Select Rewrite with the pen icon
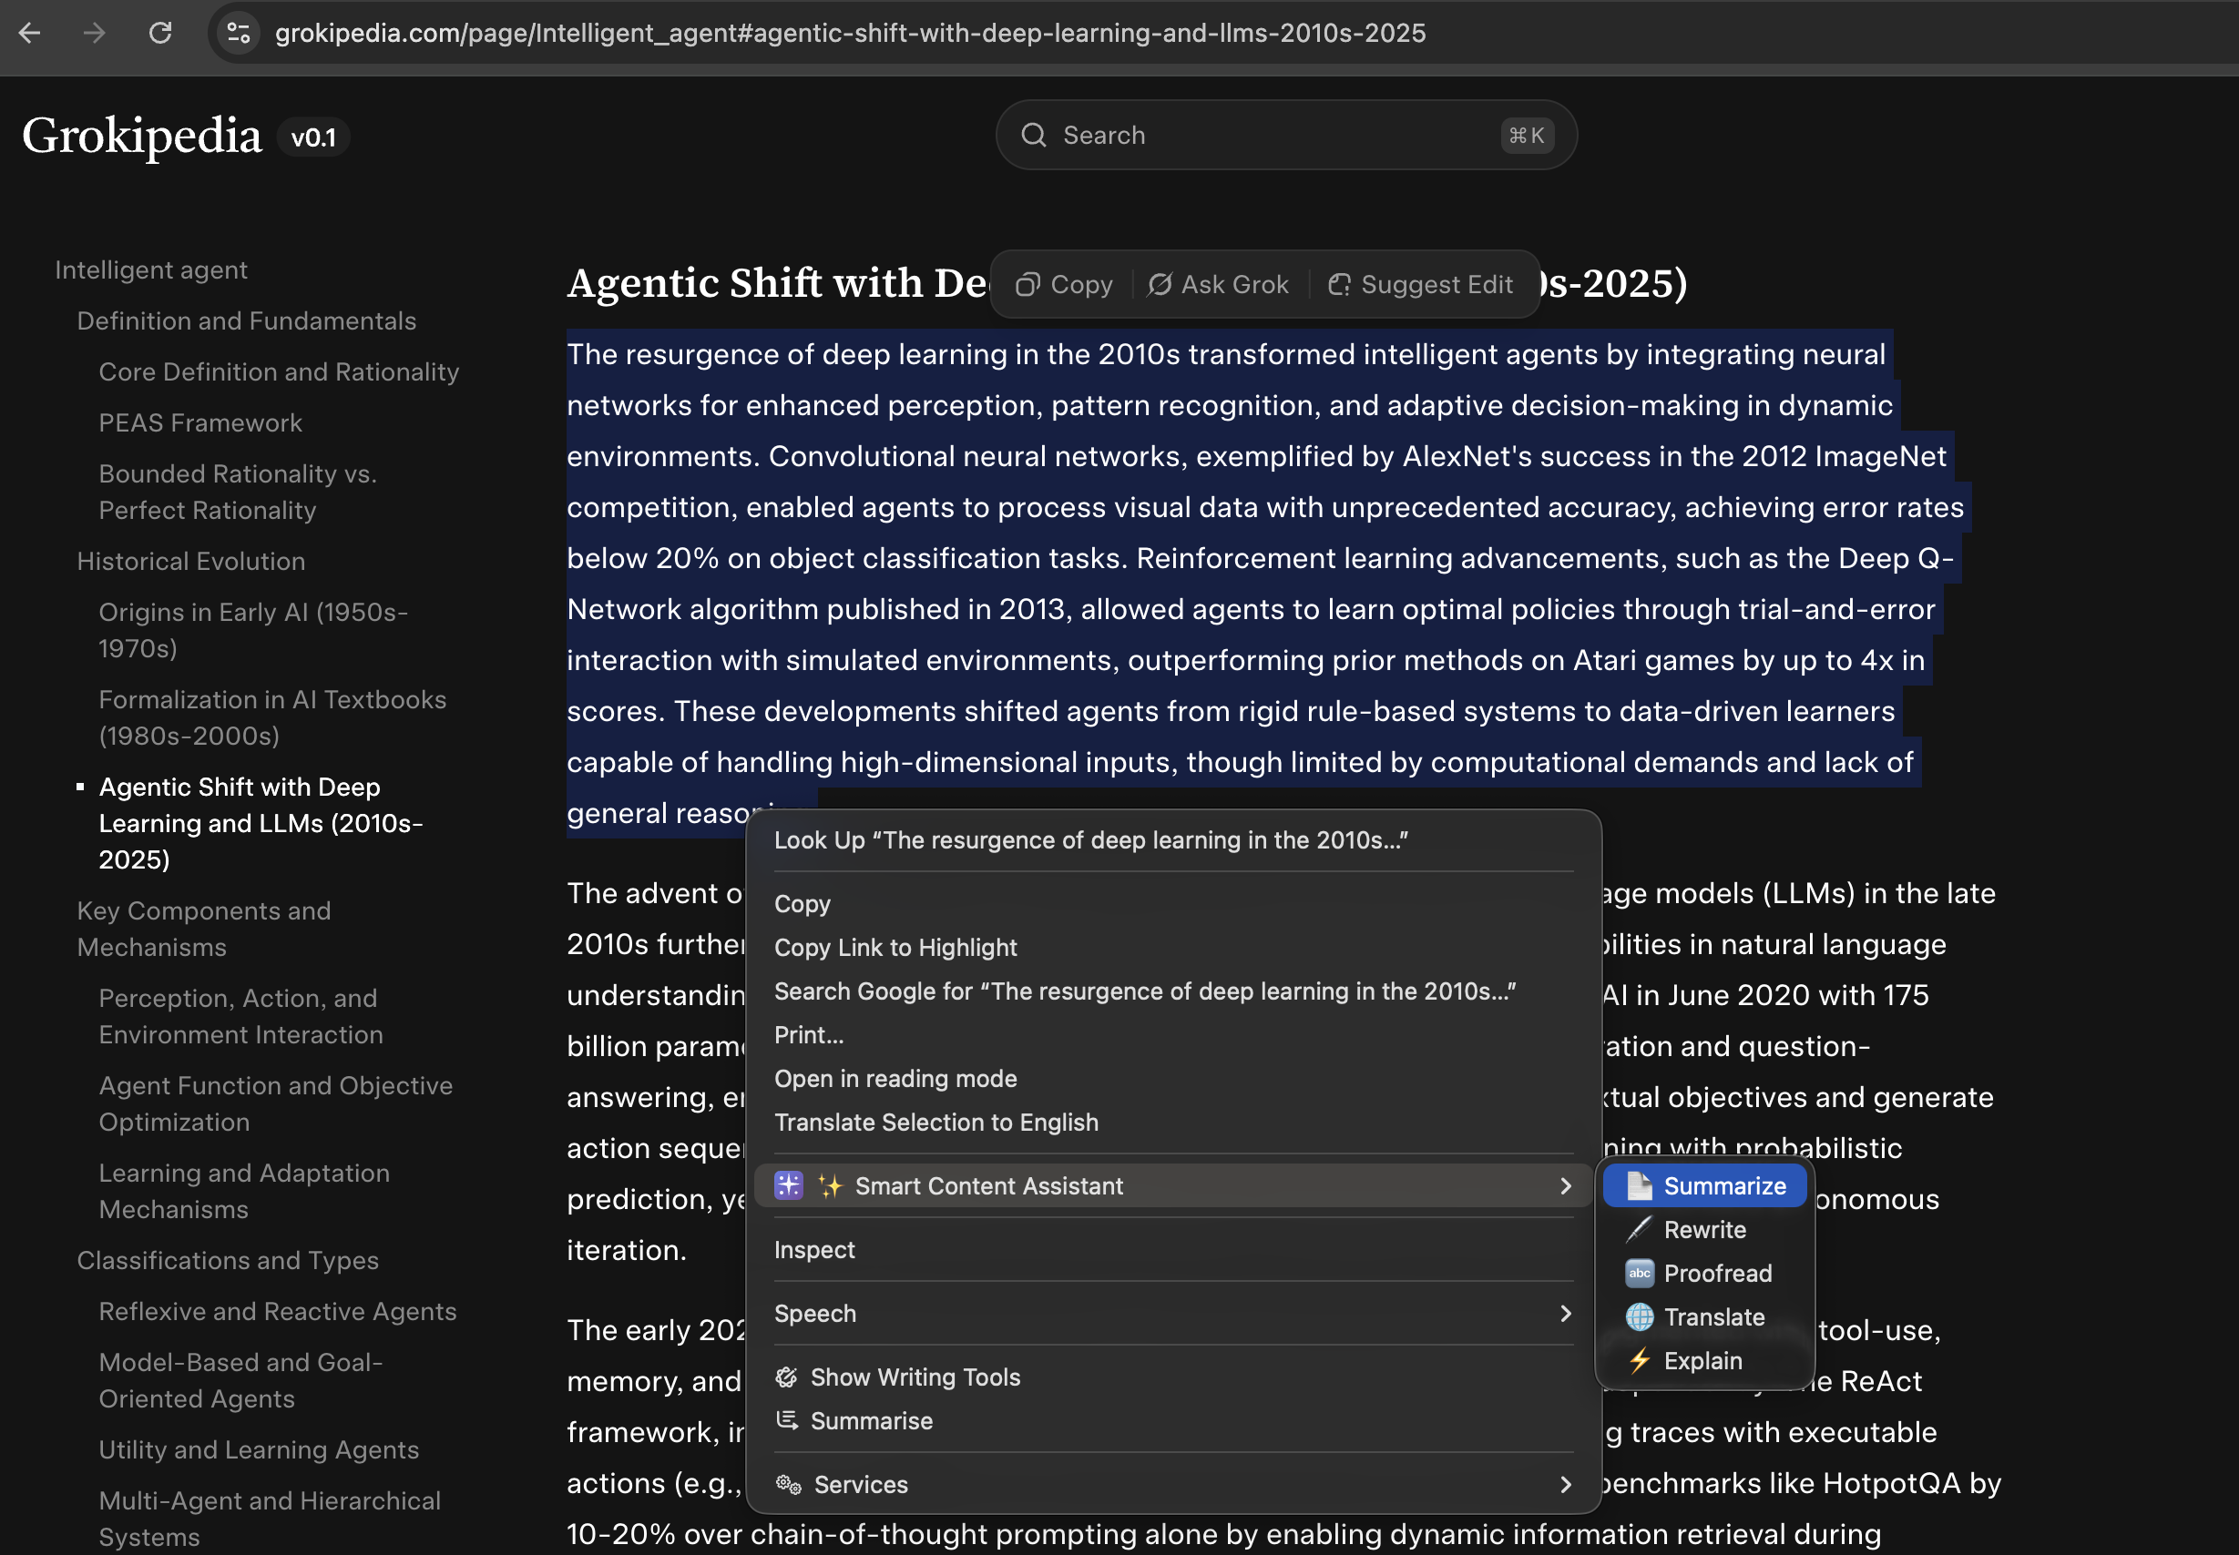 pyautogui.click(x=1640, y=1230)
